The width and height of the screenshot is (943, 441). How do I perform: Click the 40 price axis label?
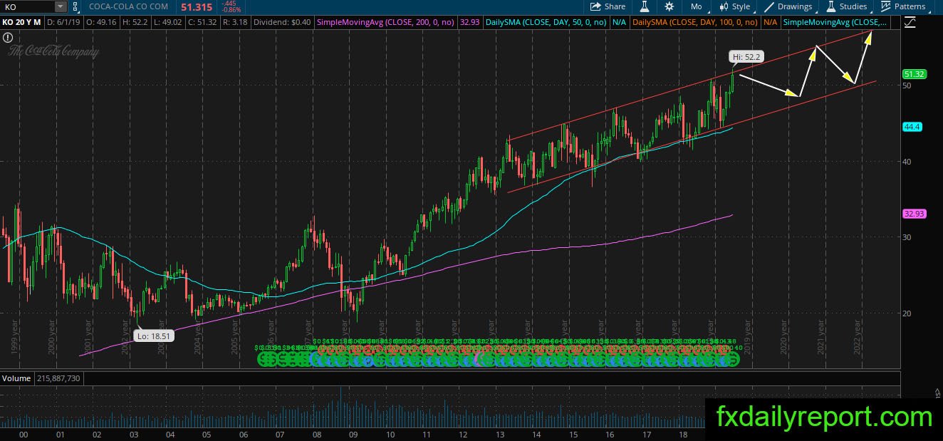pos(907,161)
